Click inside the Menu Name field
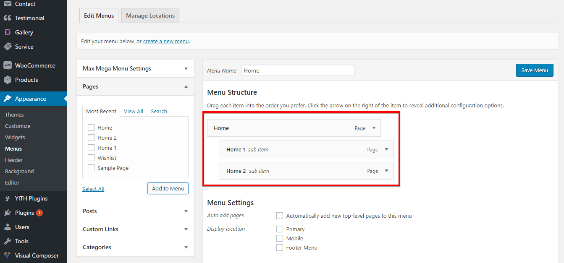The height and width of the screenshot is (263, 564). (x=297, y=70)
